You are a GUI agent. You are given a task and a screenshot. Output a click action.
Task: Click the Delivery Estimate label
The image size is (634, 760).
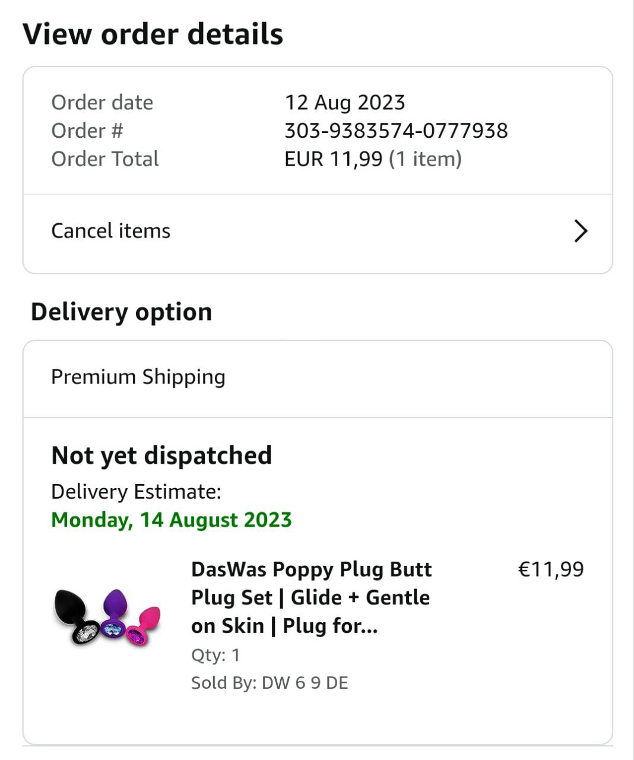coord(136,492)
